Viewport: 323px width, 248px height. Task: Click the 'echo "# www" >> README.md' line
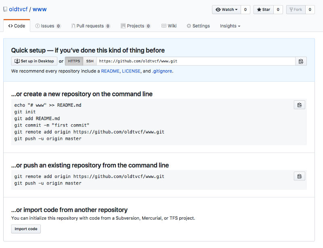pos(48,105)
